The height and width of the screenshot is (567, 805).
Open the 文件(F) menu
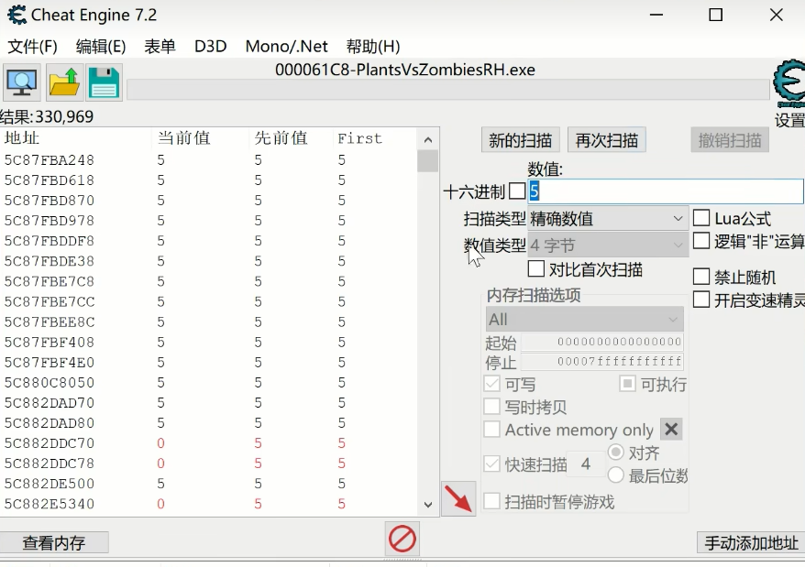click(33, 46)
